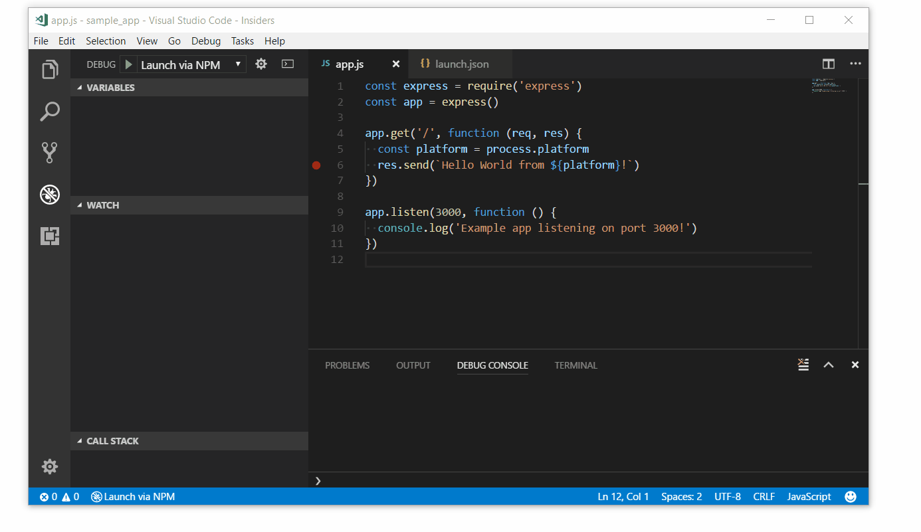This screenshot has width=921, height=532.
Task: Click the Split Editor icon
Action: pos(828,64)
